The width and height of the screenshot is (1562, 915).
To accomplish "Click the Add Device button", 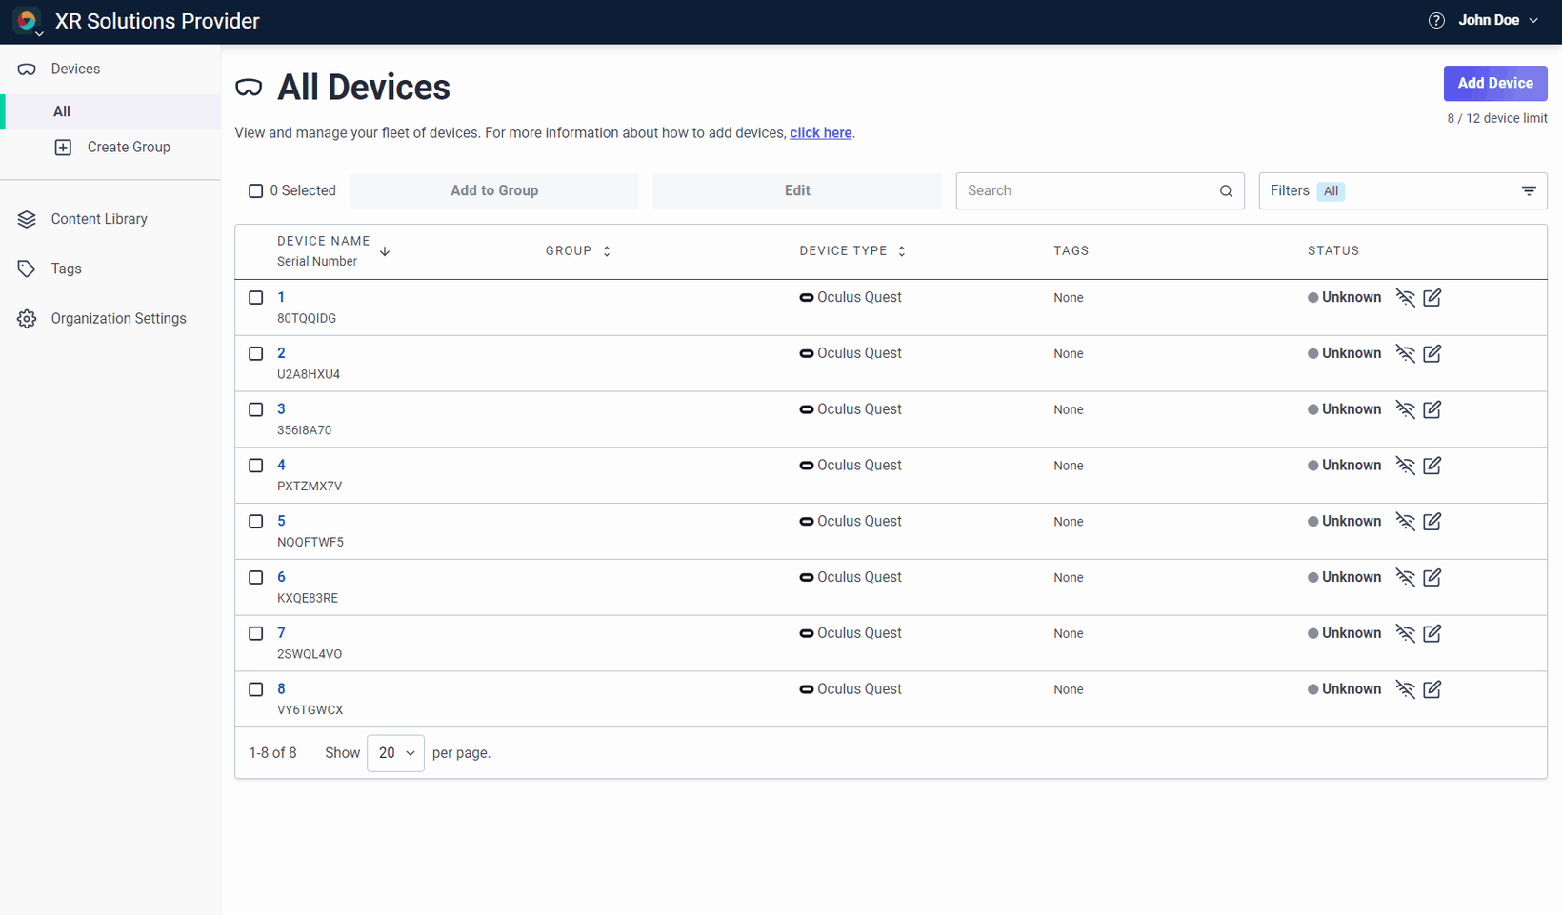I will click(1495, 84).
